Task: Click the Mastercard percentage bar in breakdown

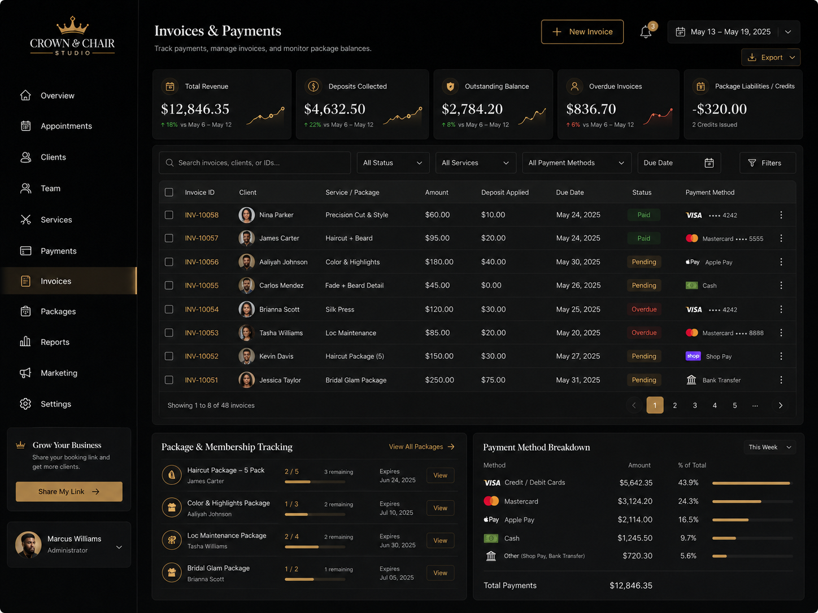Action: [752, 501]
